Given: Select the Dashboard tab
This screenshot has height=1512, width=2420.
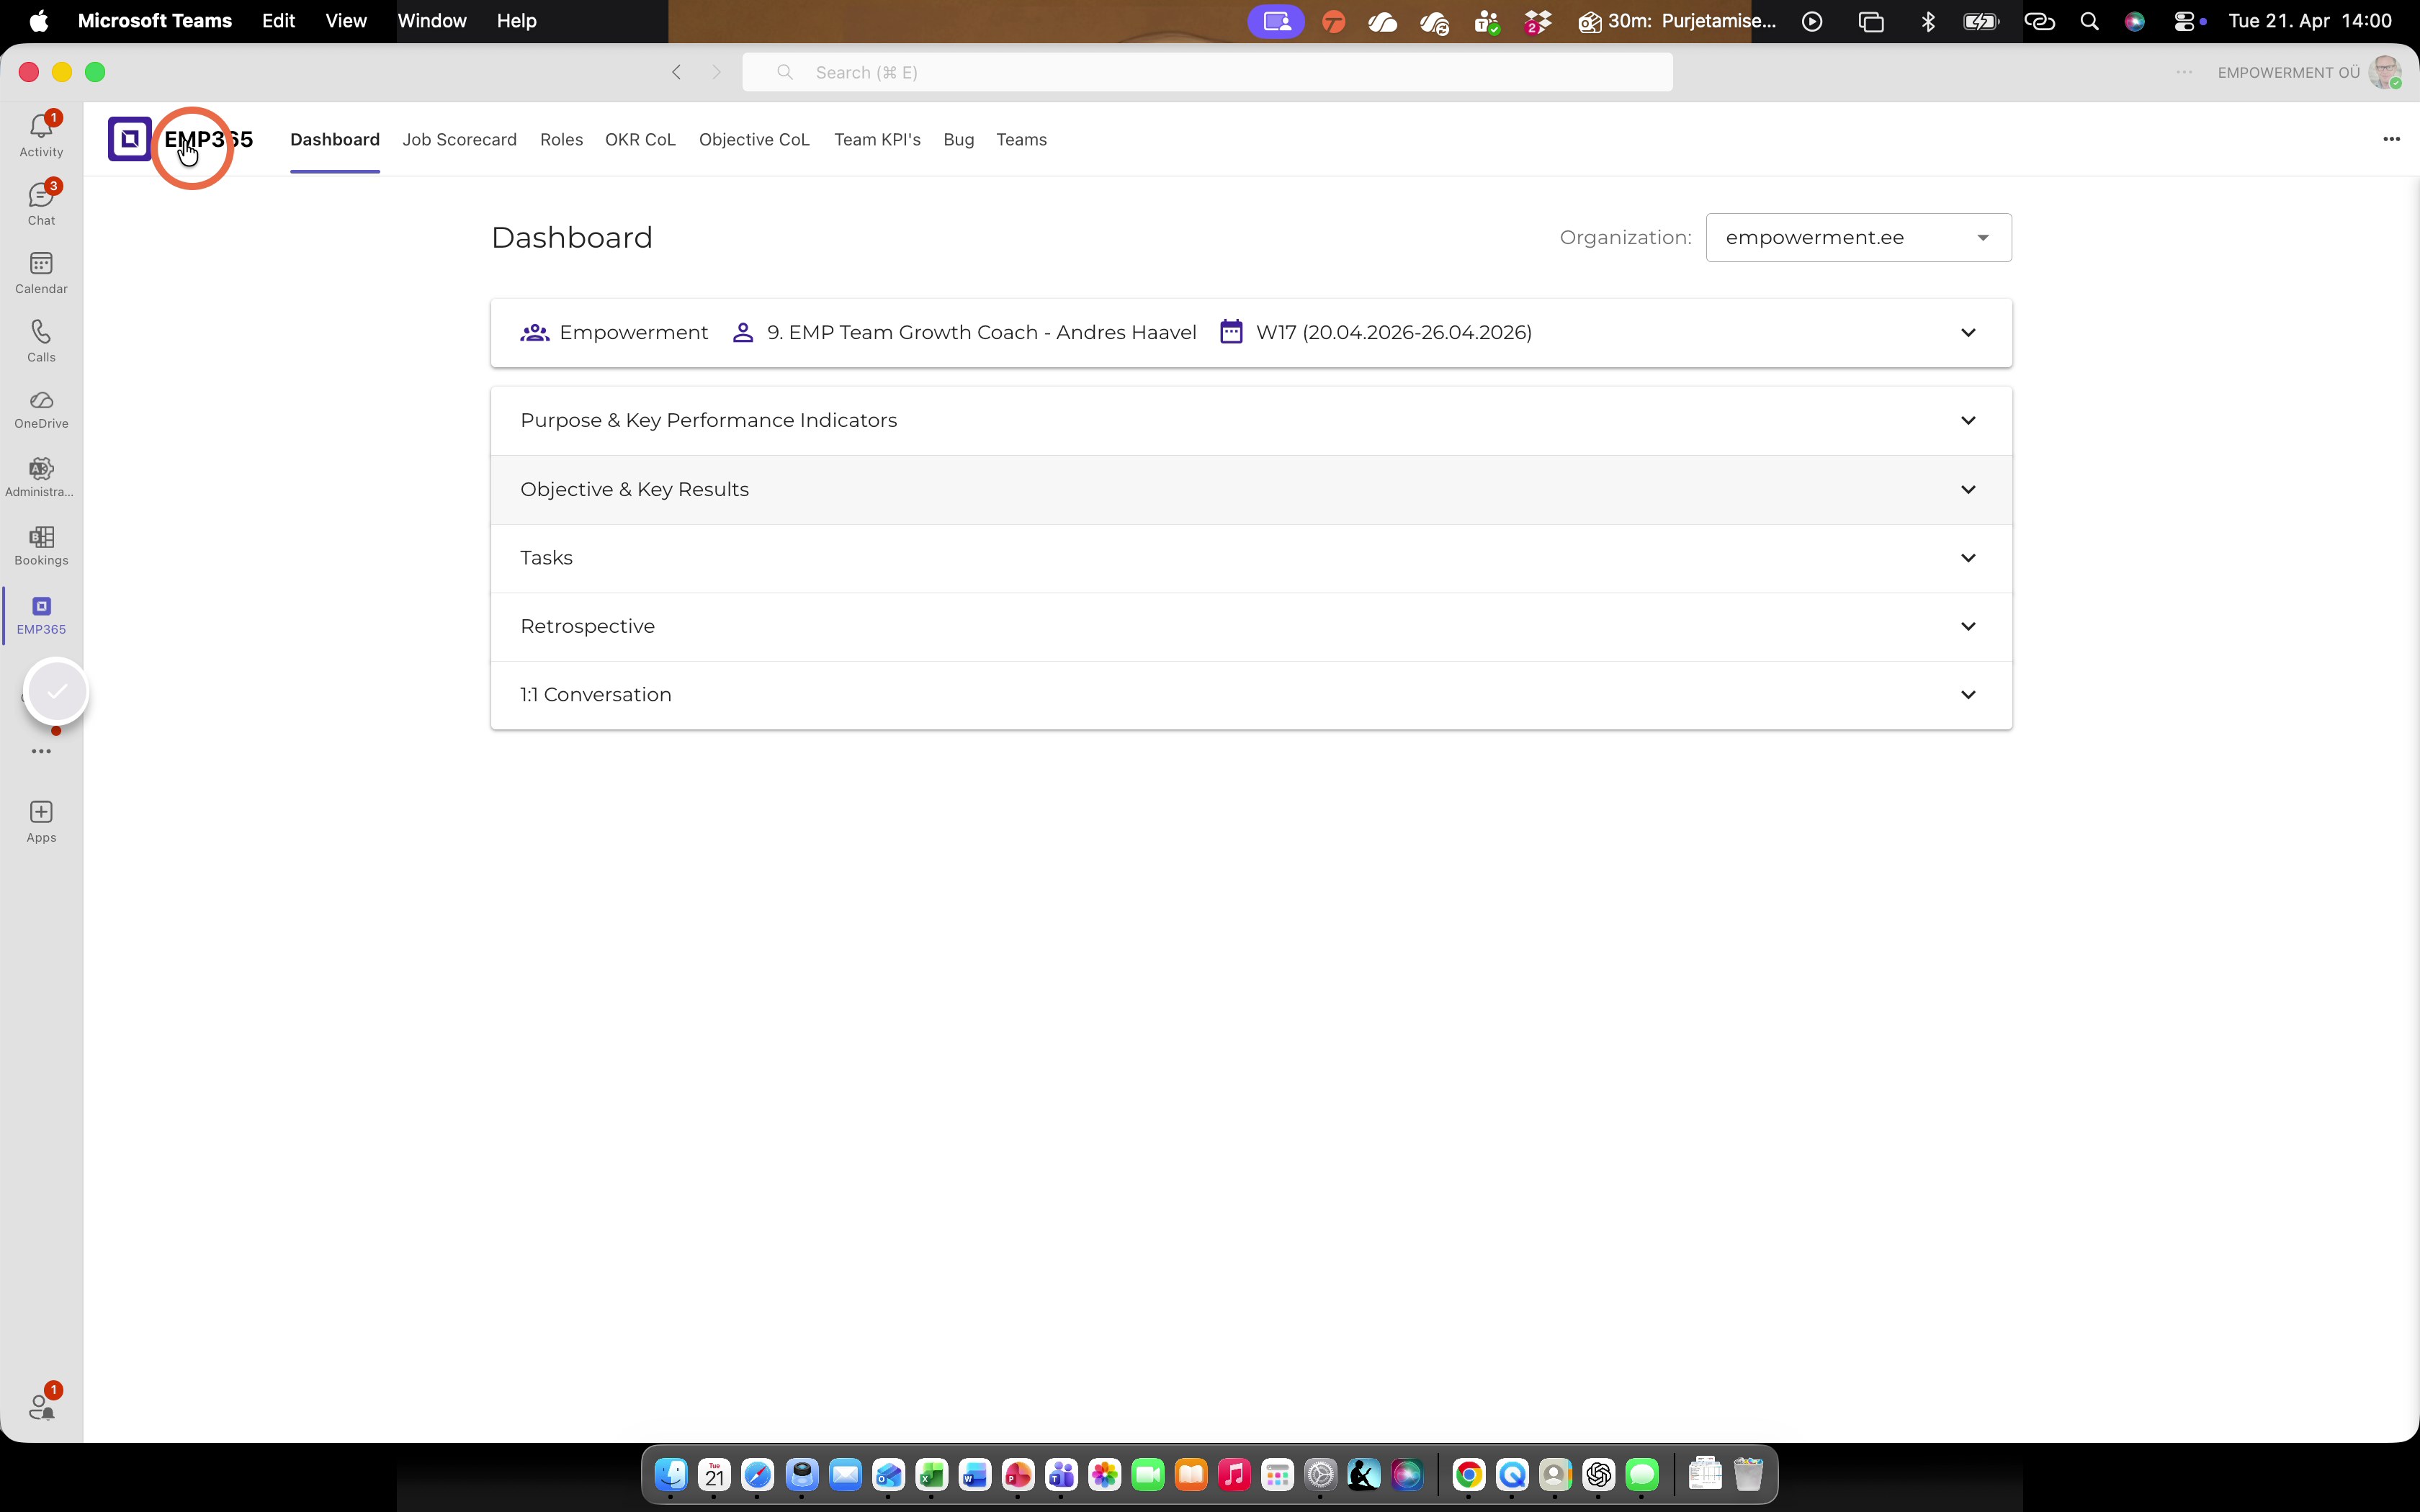Looking at the screenshot, I should click(335, 140).
